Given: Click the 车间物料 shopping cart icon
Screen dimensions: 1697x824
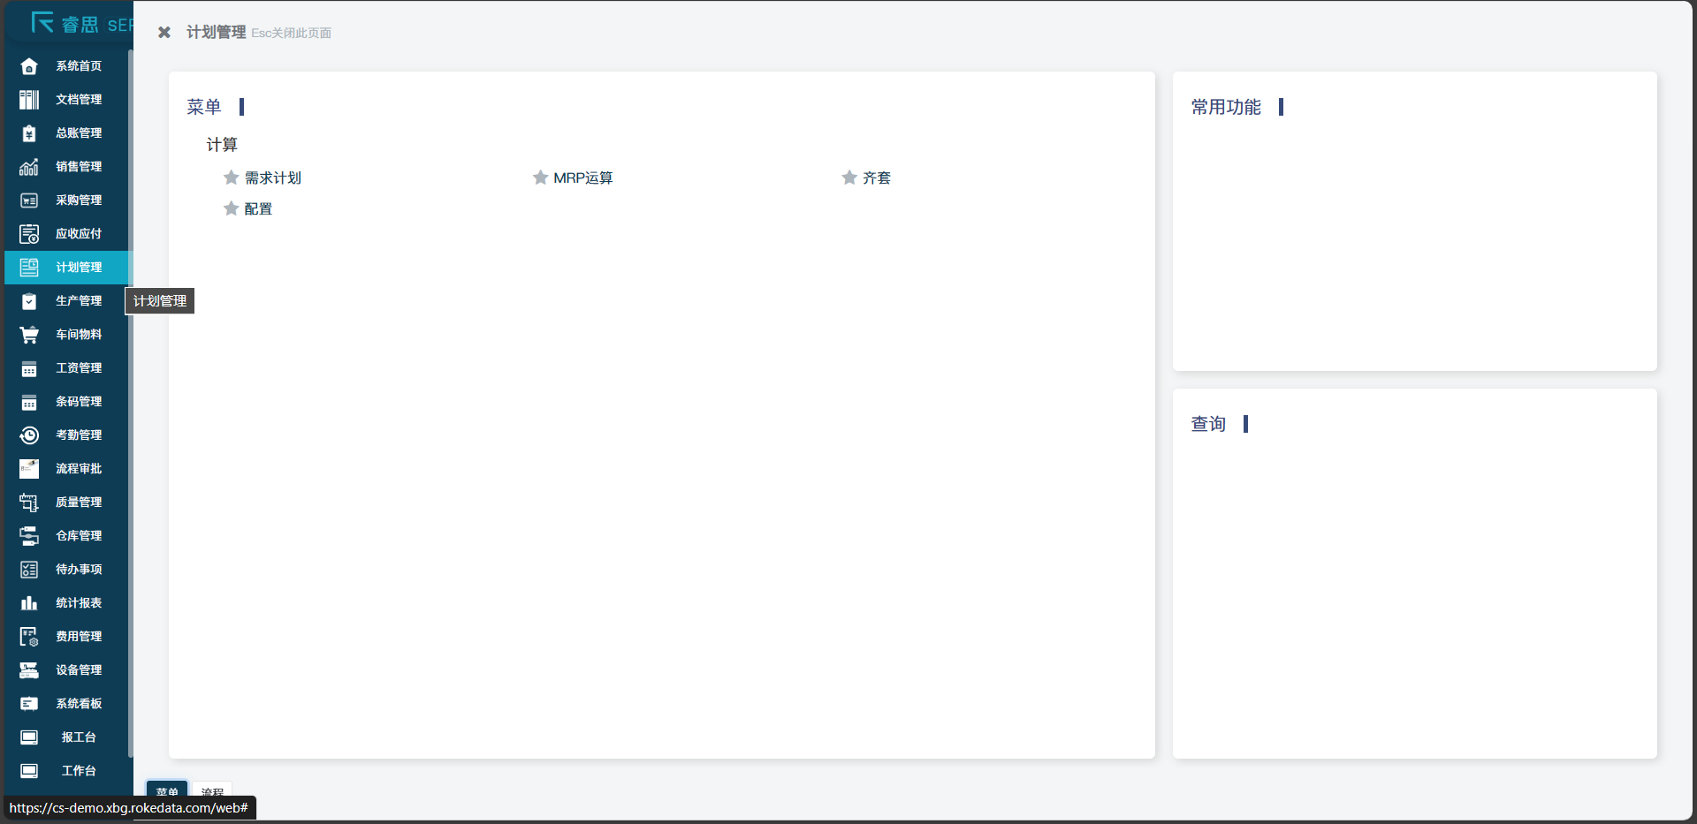Looking at the screenshot, I should click(29, 334).
